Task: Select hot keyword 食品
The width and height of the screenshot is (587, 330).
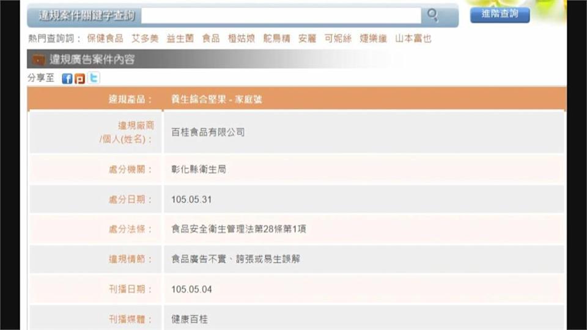Action: (x=211, y=38)
